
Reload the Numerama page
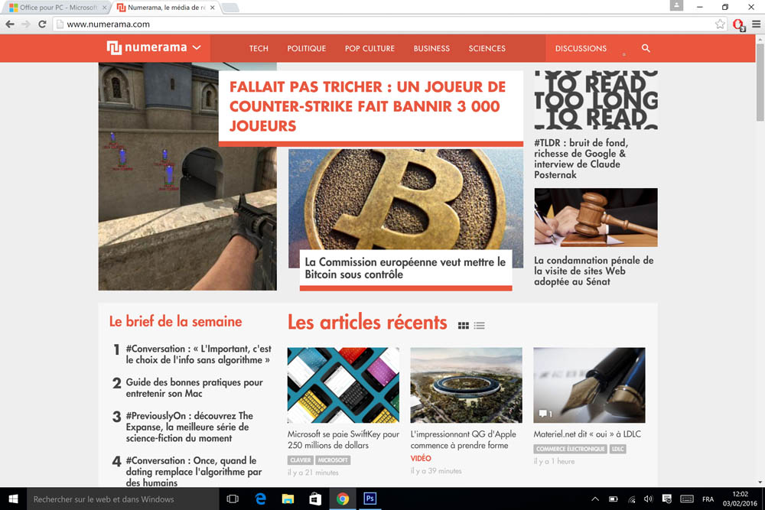coord(42,24)
